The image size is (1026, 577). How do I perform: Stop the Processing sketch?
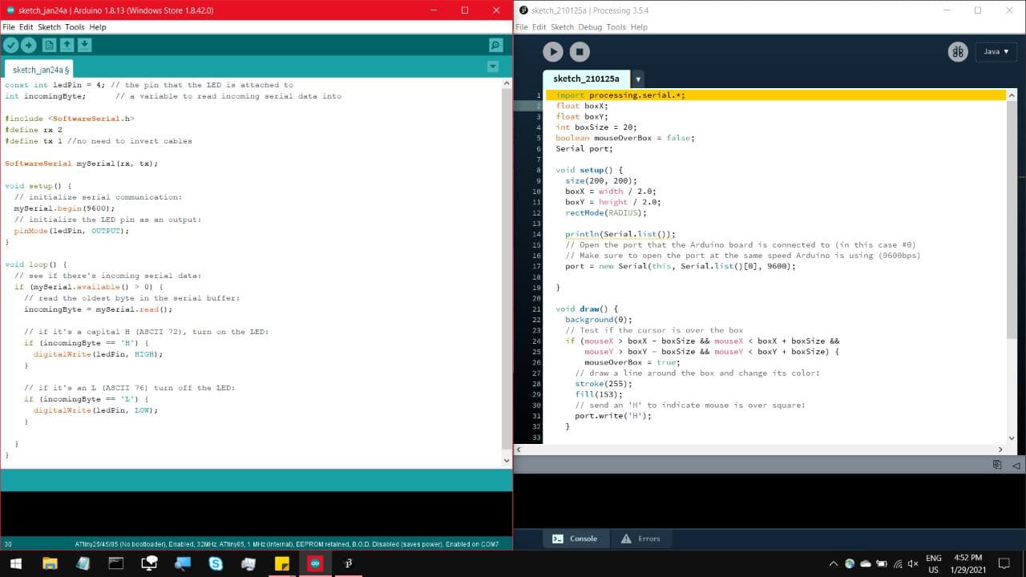[x=580, y=52]
